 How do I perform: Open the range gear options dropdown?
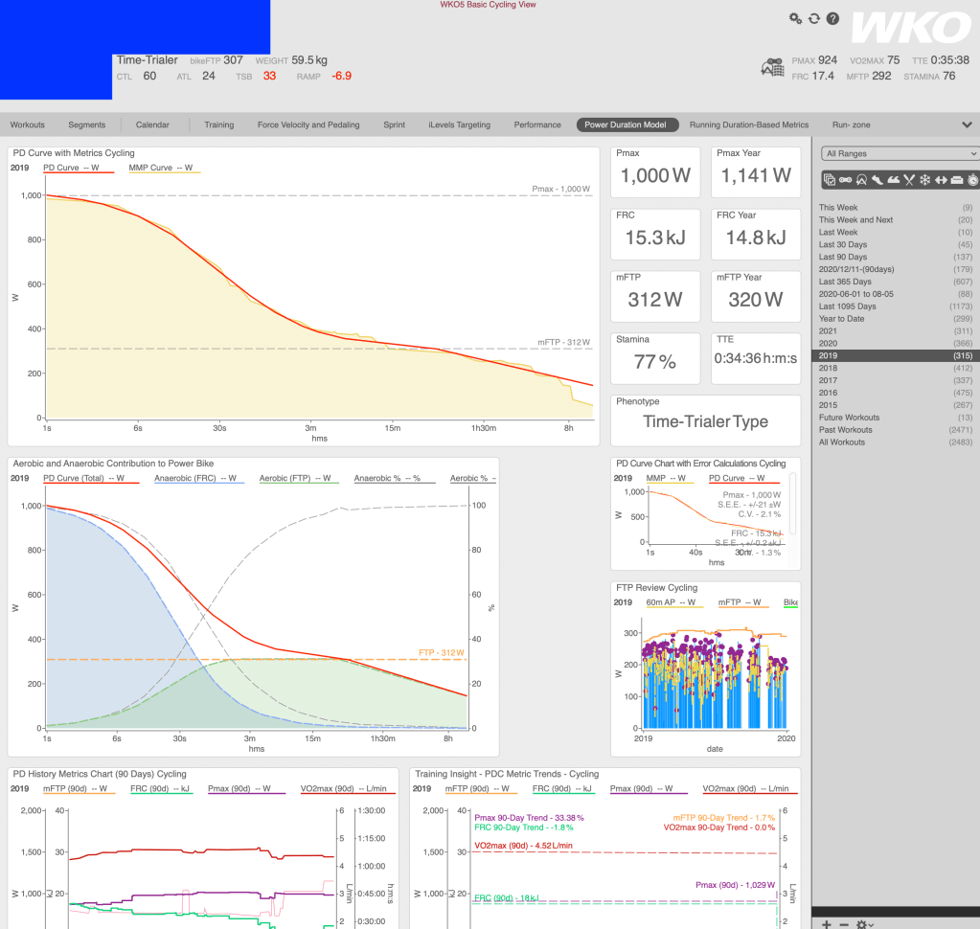coord(864,923)
